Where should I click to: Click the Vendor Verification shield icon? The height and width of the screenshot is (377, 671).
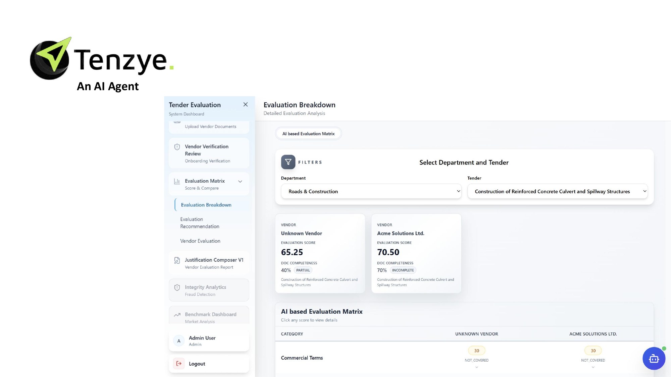[177, 147]
